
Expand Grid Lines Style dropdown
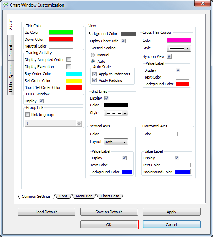[x=116, y=113]
